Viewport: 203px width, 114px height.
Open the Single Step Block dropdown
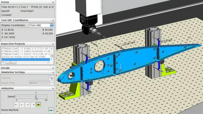(52, 83)
